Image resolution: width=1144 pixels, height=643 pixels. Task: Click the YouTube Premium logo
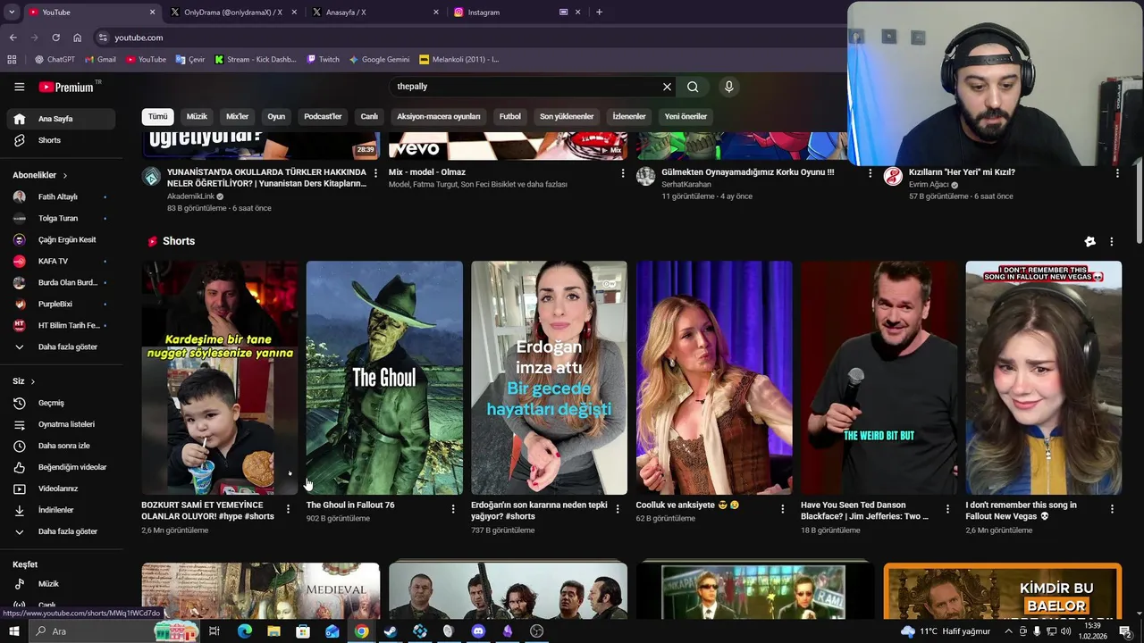(x=66, y=87)
